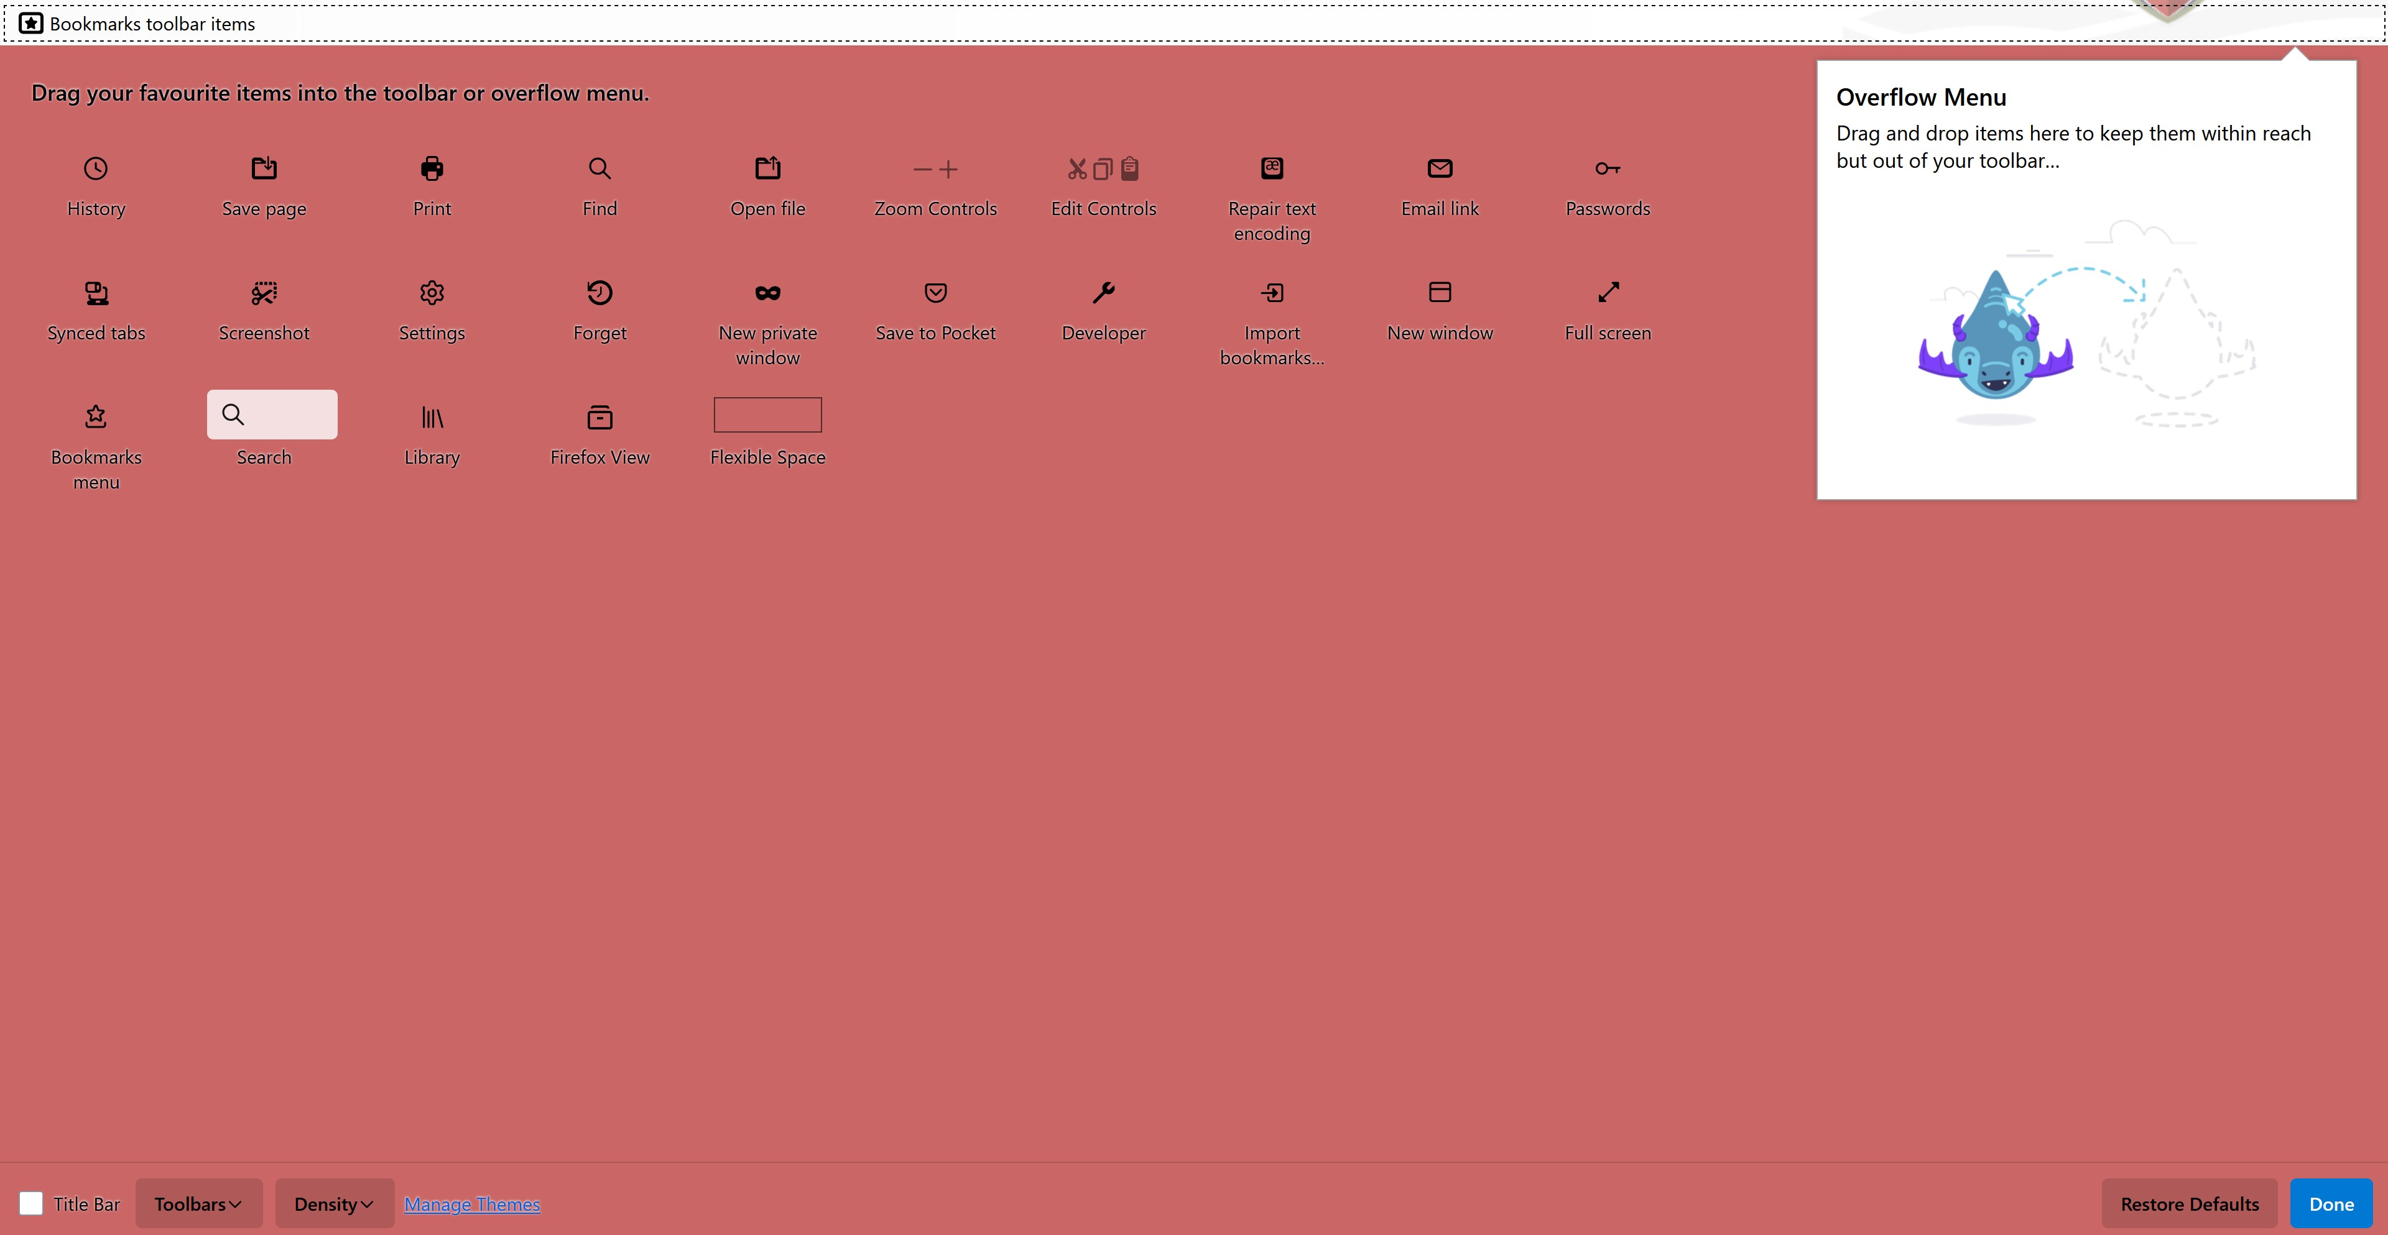Click the Print icon
The image size is (2388, 1235).
click(x=432, y=168)
